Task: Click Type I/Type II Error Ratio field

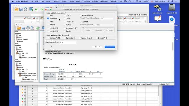Action: [107, 19]
